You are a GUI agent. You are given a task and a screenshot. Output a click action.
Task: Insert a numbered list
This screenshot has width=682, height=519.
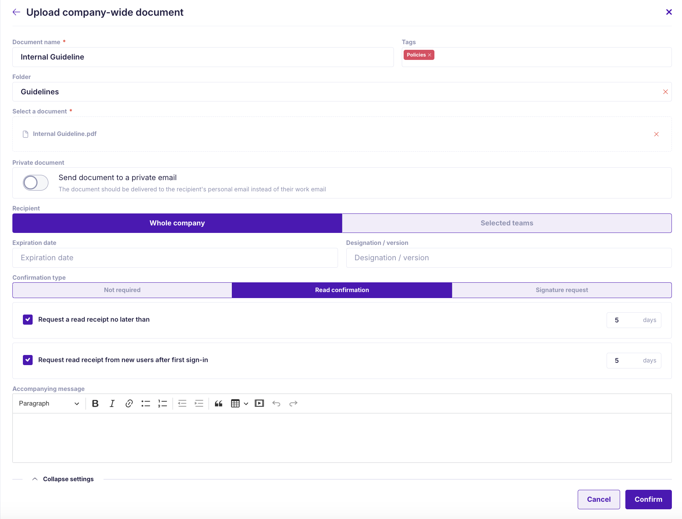pos(162,403)
